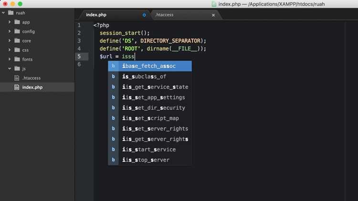Click the <?php opening tag
Viewport: 358px width, 201px height.
pos(101,25)
